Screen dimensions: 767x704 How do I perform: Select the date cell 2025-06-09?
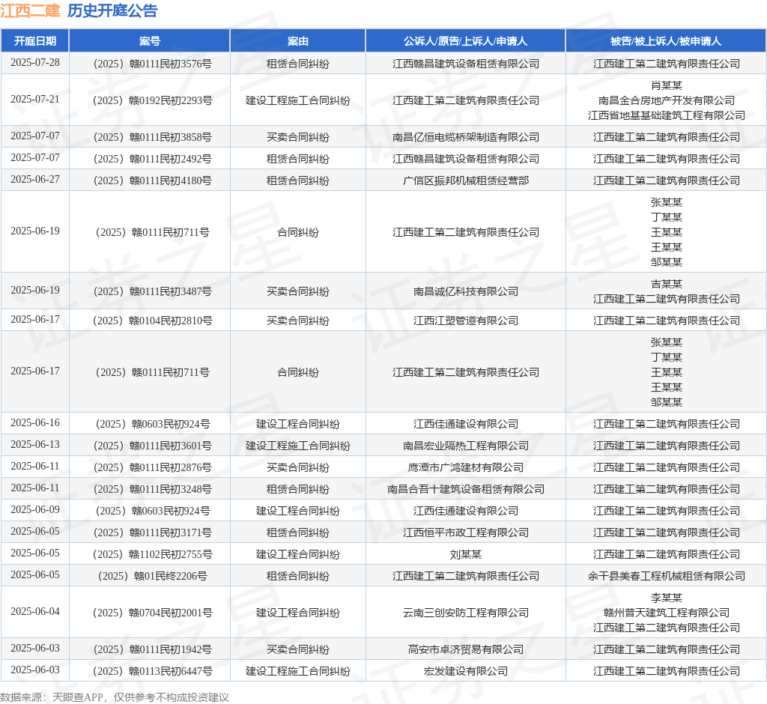click(35, 510)
